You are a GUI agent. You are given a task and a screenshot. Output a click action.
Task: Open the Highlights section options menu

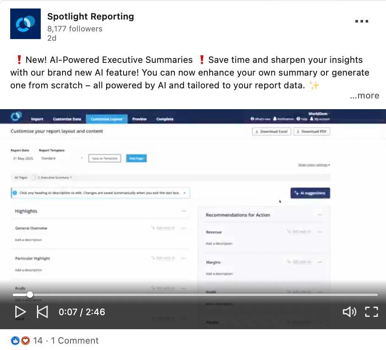point(183,211)
